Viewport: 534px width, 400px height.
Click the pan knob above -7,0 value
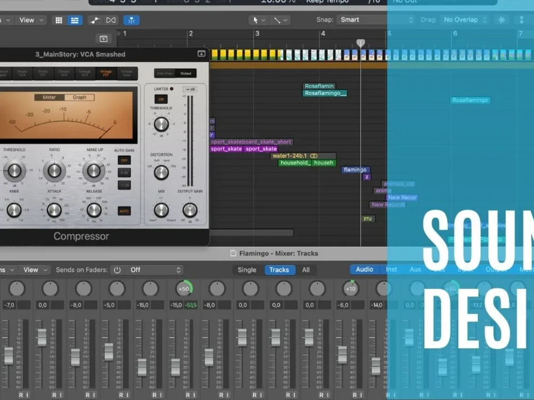pyautogui.click(x=17, y=289)
